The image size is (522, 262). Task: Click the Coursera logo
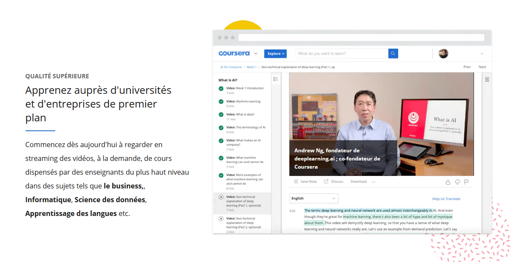point(234,53)
